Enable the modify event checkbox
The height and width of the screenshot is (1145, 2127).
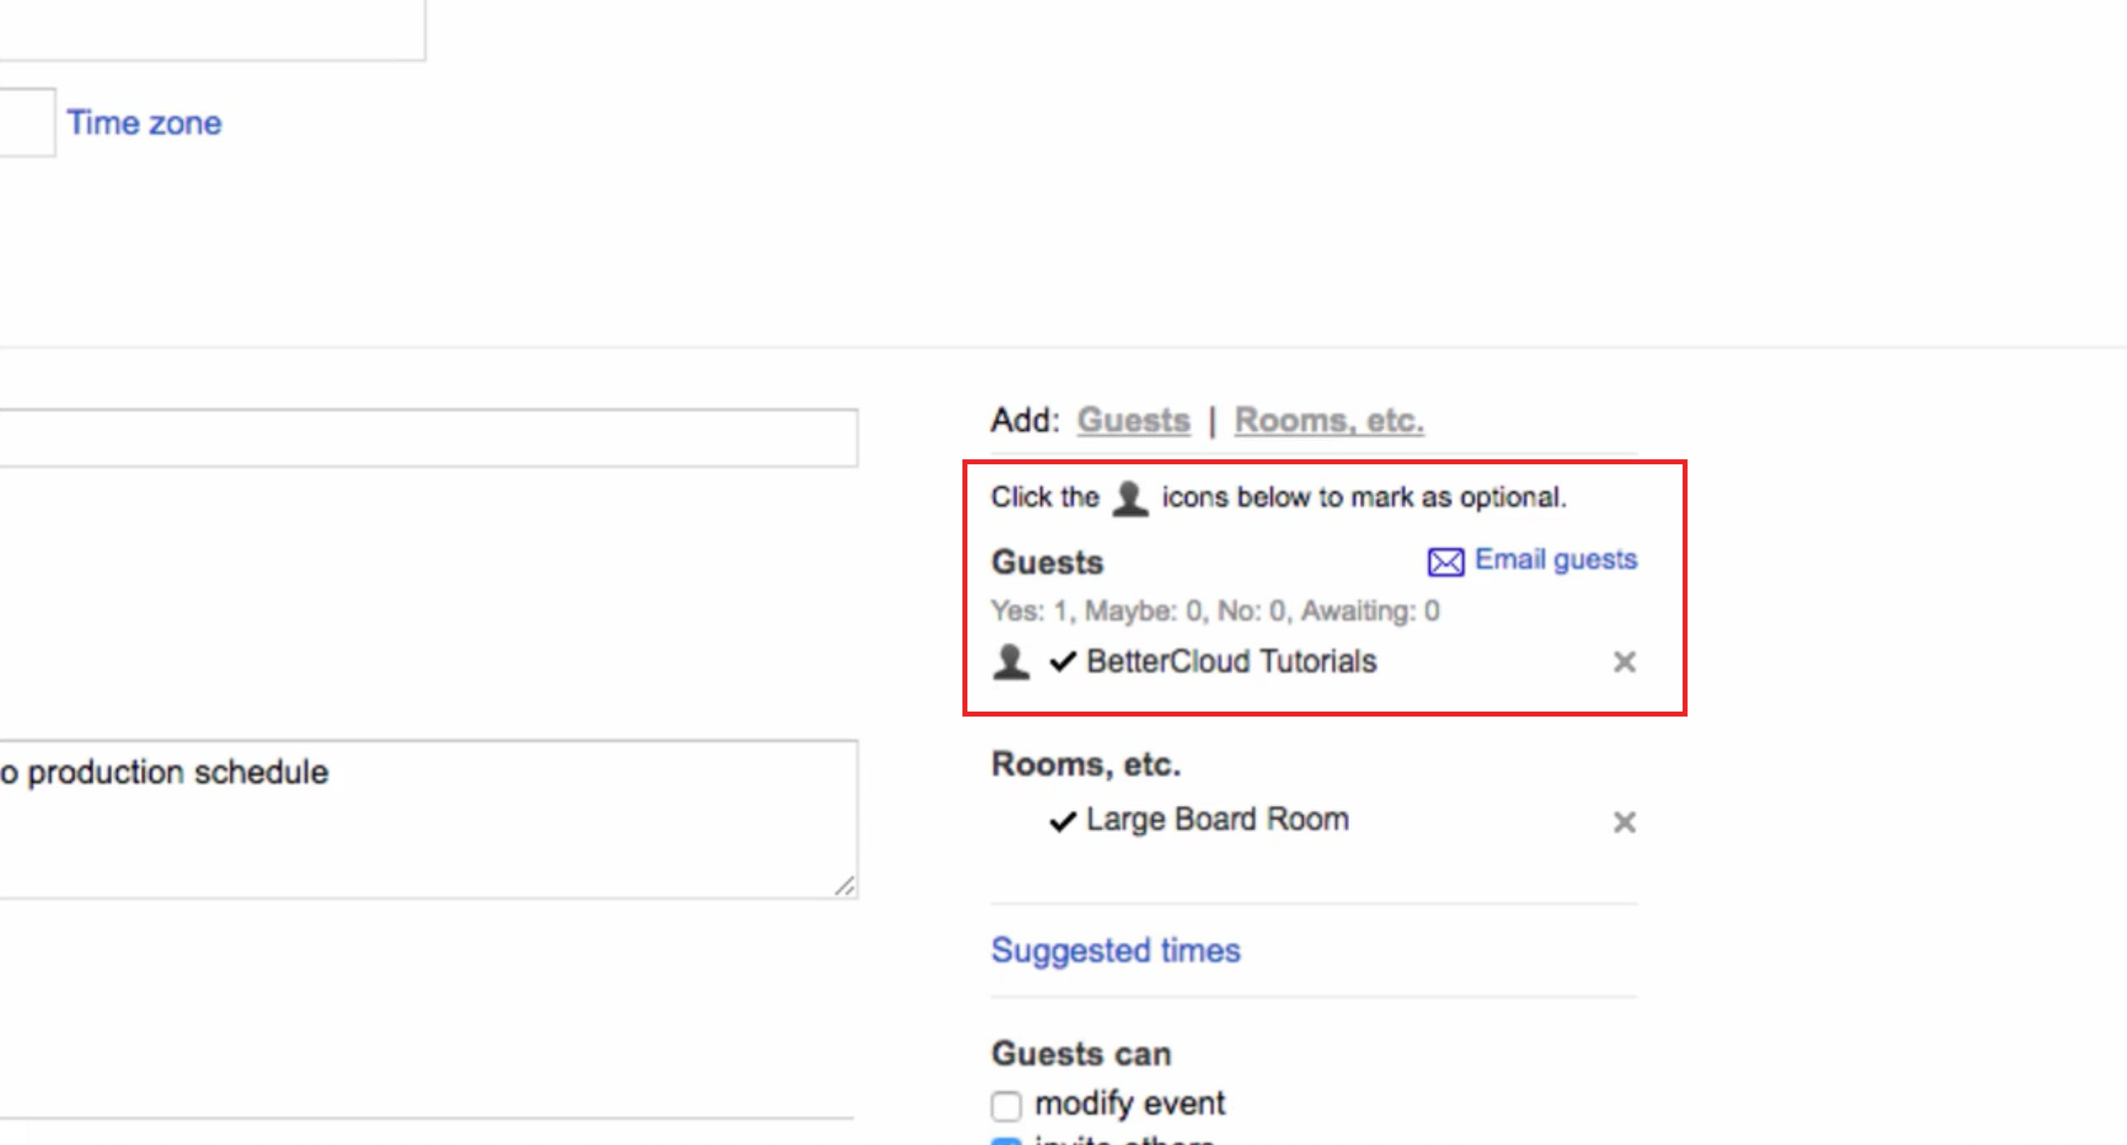tap(1006, 1105)
